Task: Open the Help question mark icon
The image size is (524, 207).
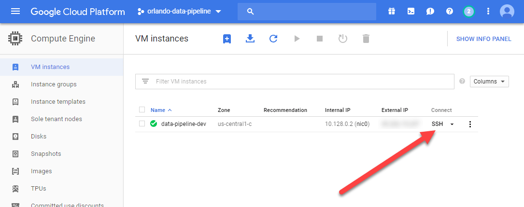Action: [x=450, y=11]
